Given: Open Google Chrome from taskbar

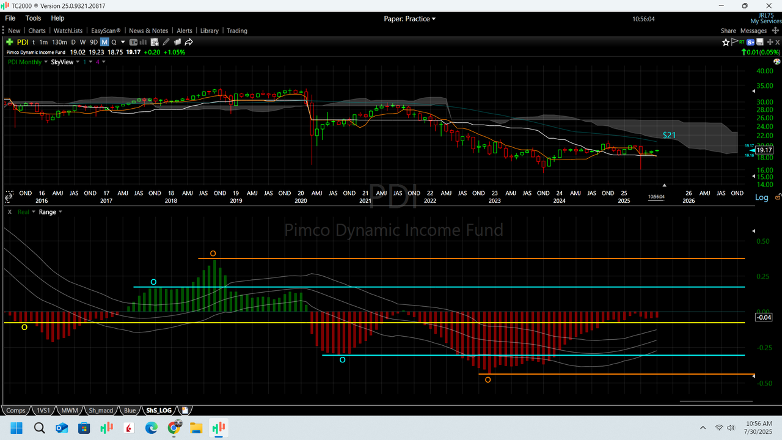Looking at the screenshot, I should pyautogui.click(x=174, y=428).
